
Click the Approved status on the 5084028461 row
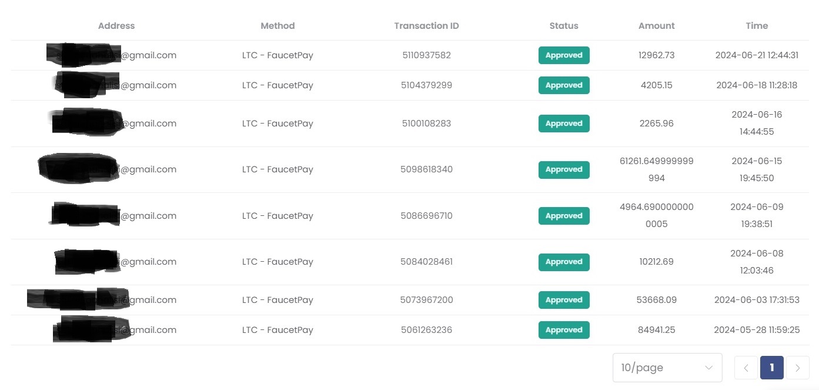(x=563, y=262)
